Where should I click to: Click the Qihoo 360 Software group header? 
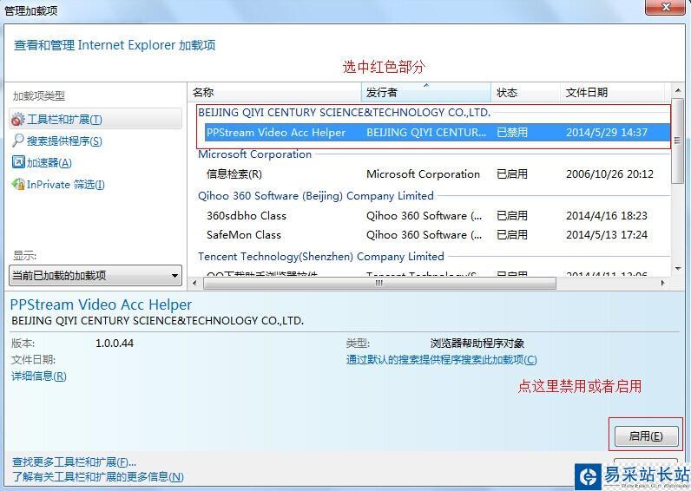pyautogui.click(x=315, y=195)
